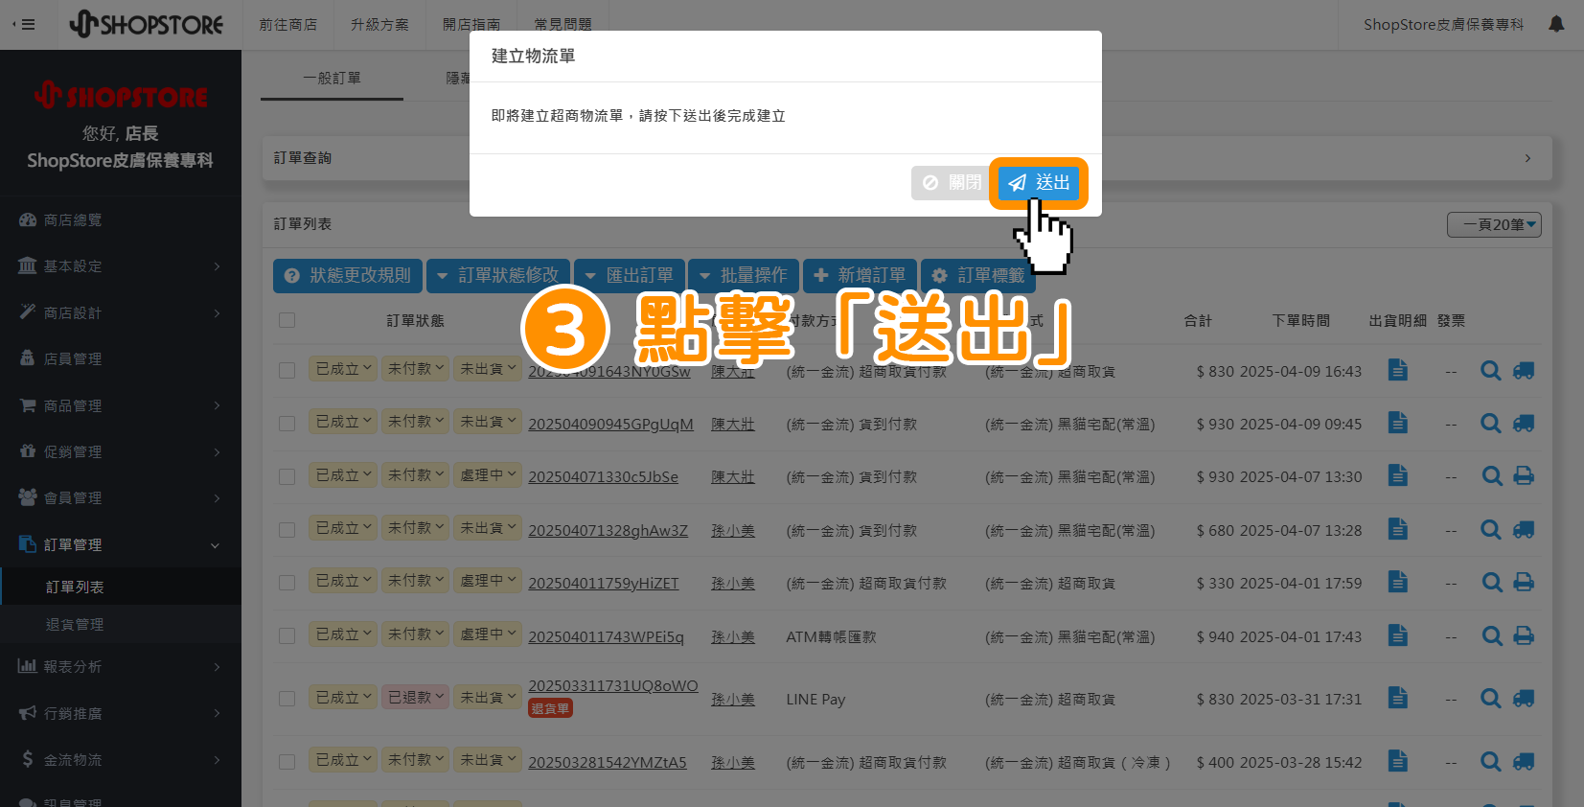The height and width of the screenshot is (807, 1584).
Task: Check order 202503281542YMZtA5 checkbox
Action: [x=287, y=762]
